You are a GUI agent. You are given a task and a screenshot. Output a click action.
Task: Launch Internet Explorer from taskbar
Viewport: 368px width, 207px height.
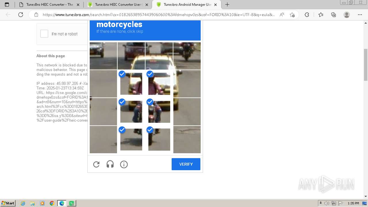(23, 203)
